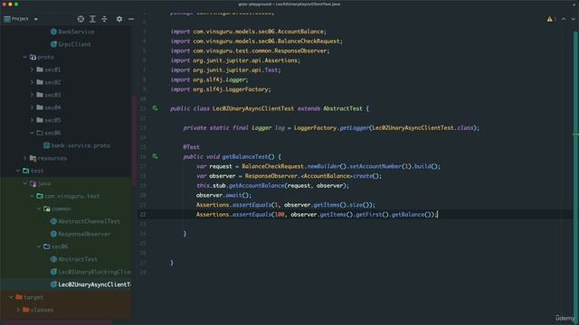Click the Expand All icon in Project toolbar
Screen dimensions: 579x325
tap(92, 19)
